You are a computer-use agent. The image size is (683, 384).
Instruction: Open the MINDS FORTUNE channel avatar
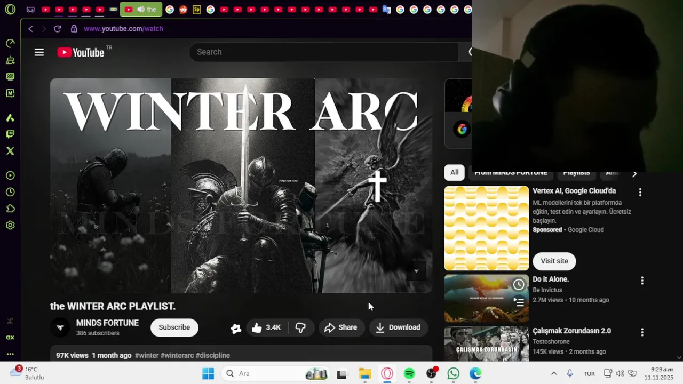click(x=60, y=327)
